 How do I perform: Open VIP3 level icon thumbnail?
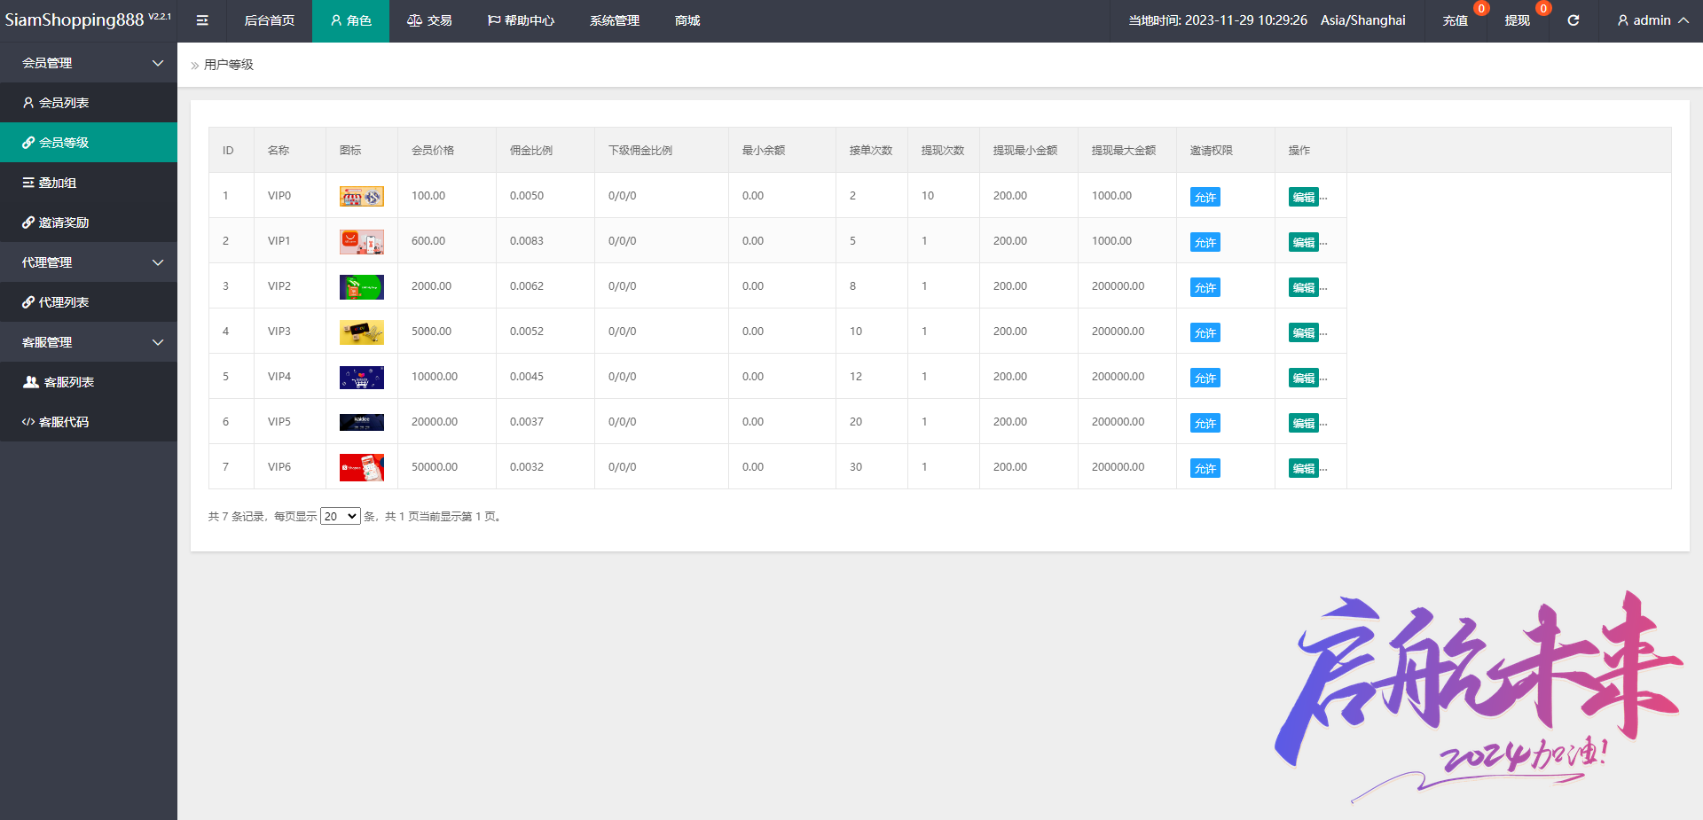point(362,332)
